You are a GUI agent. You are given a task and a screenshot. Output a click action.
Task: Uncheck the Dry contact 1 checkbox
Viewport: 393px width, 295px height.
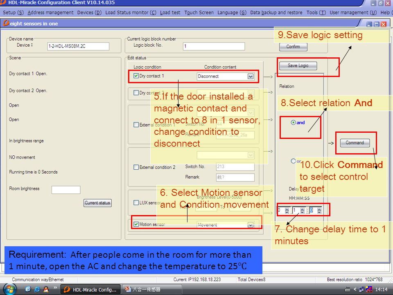(x=136, y=76)
